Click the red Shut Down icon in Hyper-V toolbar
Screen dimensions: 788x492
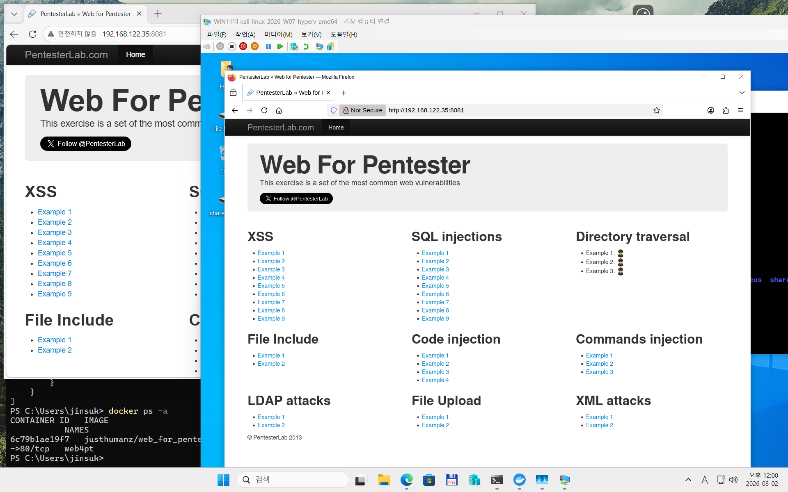[243, 46]
